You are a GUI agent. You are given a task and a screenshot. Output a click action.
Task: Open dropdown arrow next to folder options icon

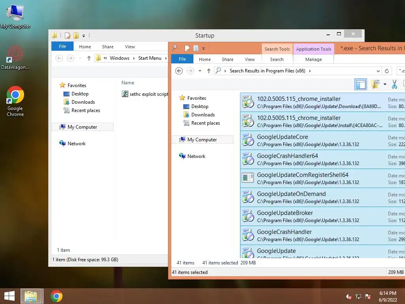coord(385,85)
